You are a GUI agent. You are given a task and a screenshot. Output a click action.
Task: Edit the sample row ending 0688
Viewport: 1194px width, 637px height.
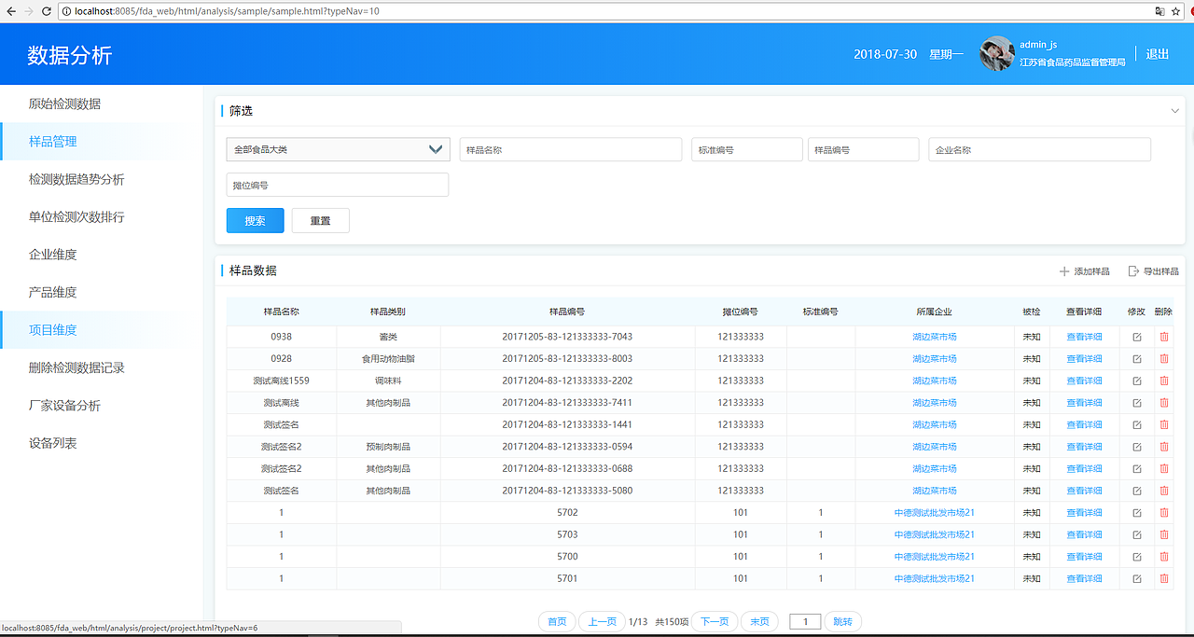(x=1136, y=468)
